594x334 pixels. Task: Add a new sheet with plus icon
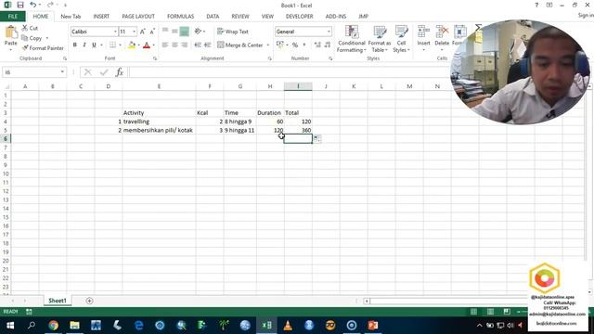point(89,301)
